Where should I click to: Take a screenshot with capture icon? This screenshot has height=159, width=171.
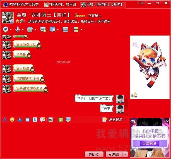coord(68,120)
